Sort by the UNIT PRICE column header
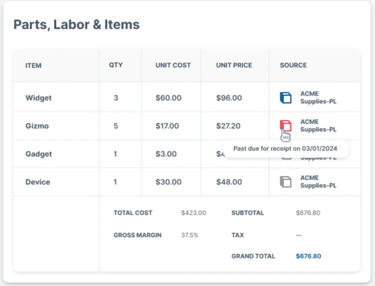 click(x=235, y=65)
